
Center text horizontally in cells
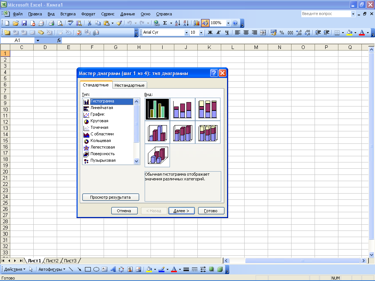coord(246,33)
